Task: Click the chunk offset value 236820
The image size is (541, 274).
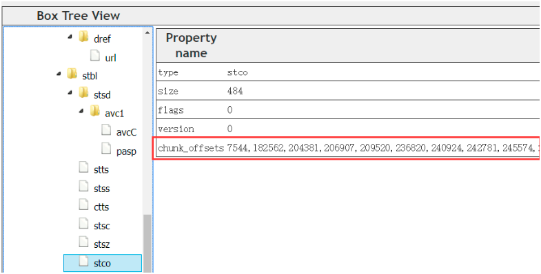Action: 411,148
